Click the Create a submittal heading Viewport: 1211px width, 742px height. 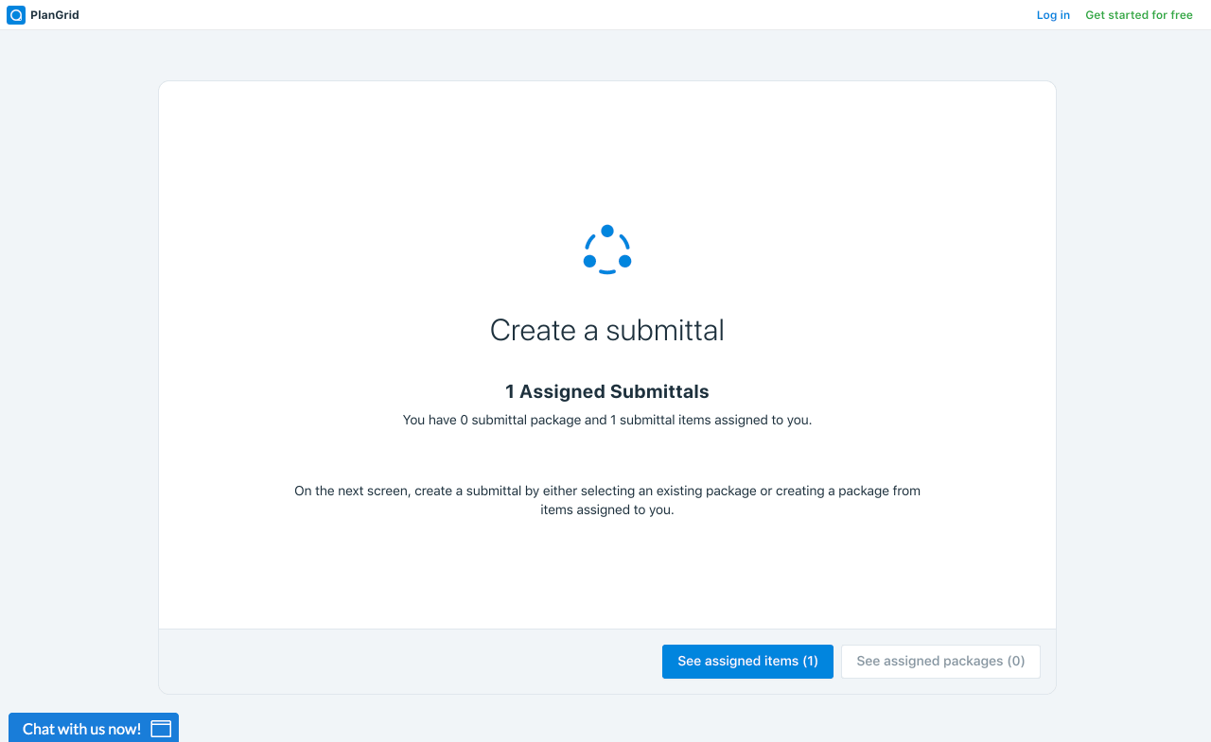tap(607, 330)
